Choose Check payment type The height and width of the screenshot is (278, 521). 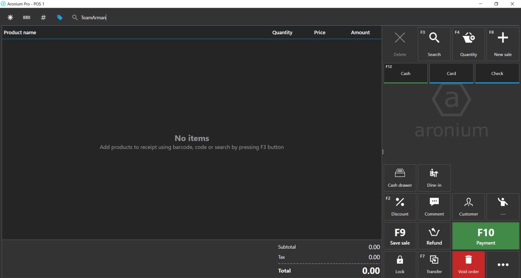(x=497, y=73)
